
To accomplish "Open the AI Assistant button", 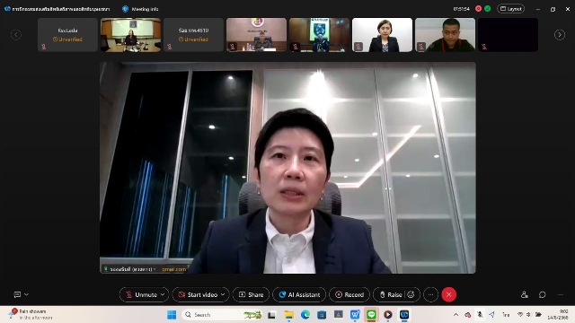I will [x=299, y=294].
